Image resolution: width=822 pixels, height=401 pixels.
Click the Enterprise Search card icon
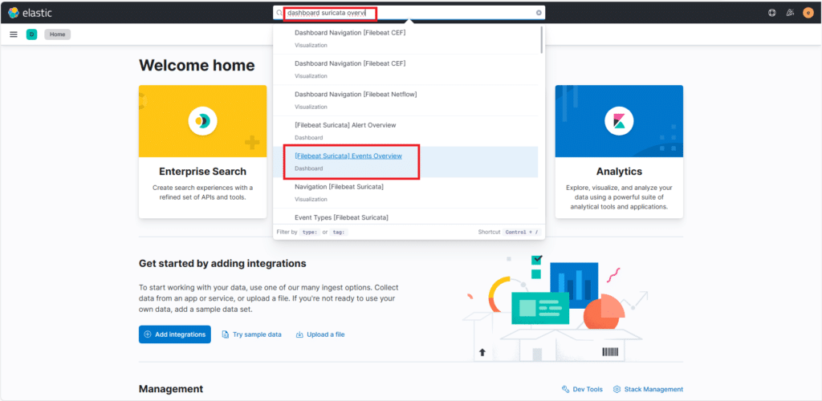[202, 121]
